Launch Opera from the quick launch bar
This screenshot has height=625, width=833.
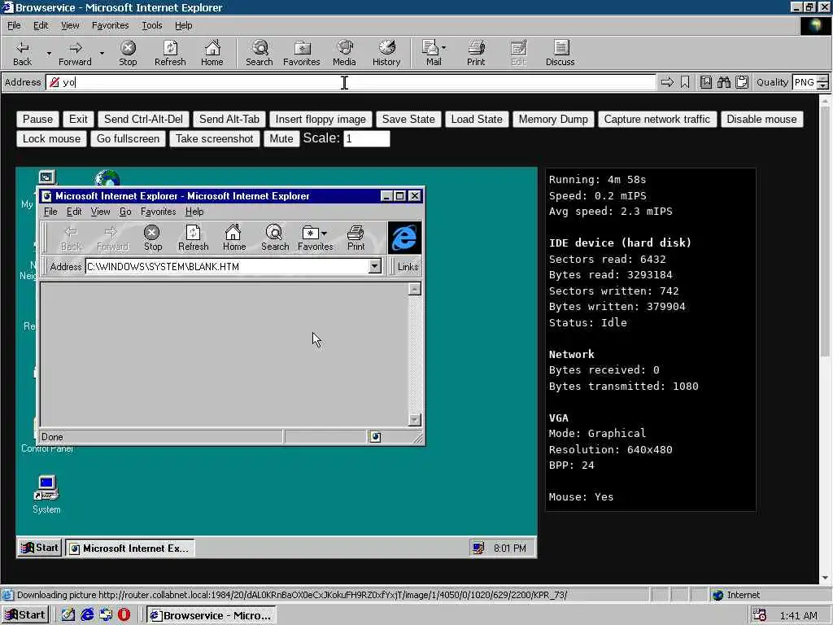(x=124, y=615)
